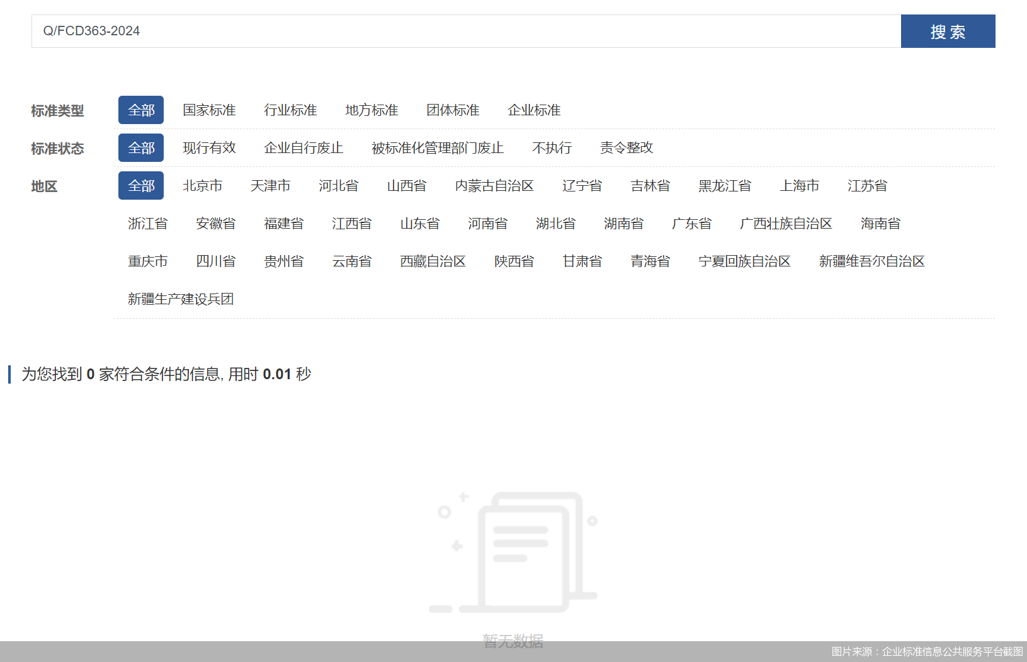Select 国家标准 standard type filter

(x=208, y=110)
